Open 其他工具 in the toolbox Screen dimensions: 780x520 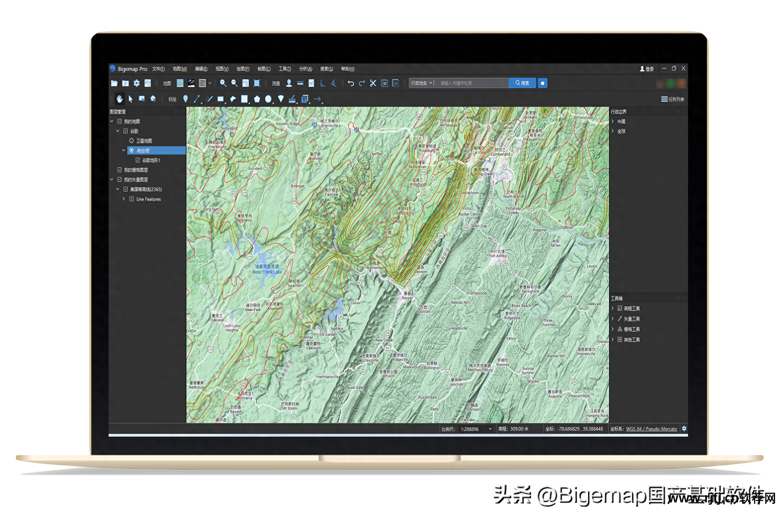click(x=631, y=340)
